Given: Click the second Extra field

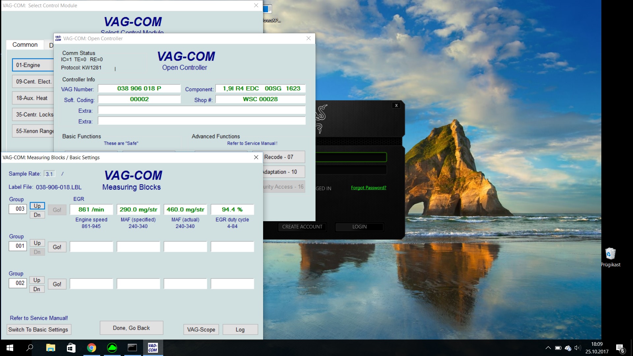Looking at the screenshot, I should [x=202, y=121].
